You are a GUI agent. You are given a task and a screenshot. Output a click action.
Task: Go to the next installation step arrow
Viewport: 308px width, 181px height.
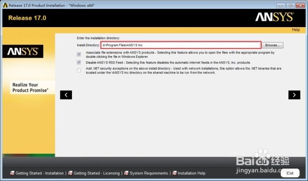pyautogui.click(x=294, y=95)
